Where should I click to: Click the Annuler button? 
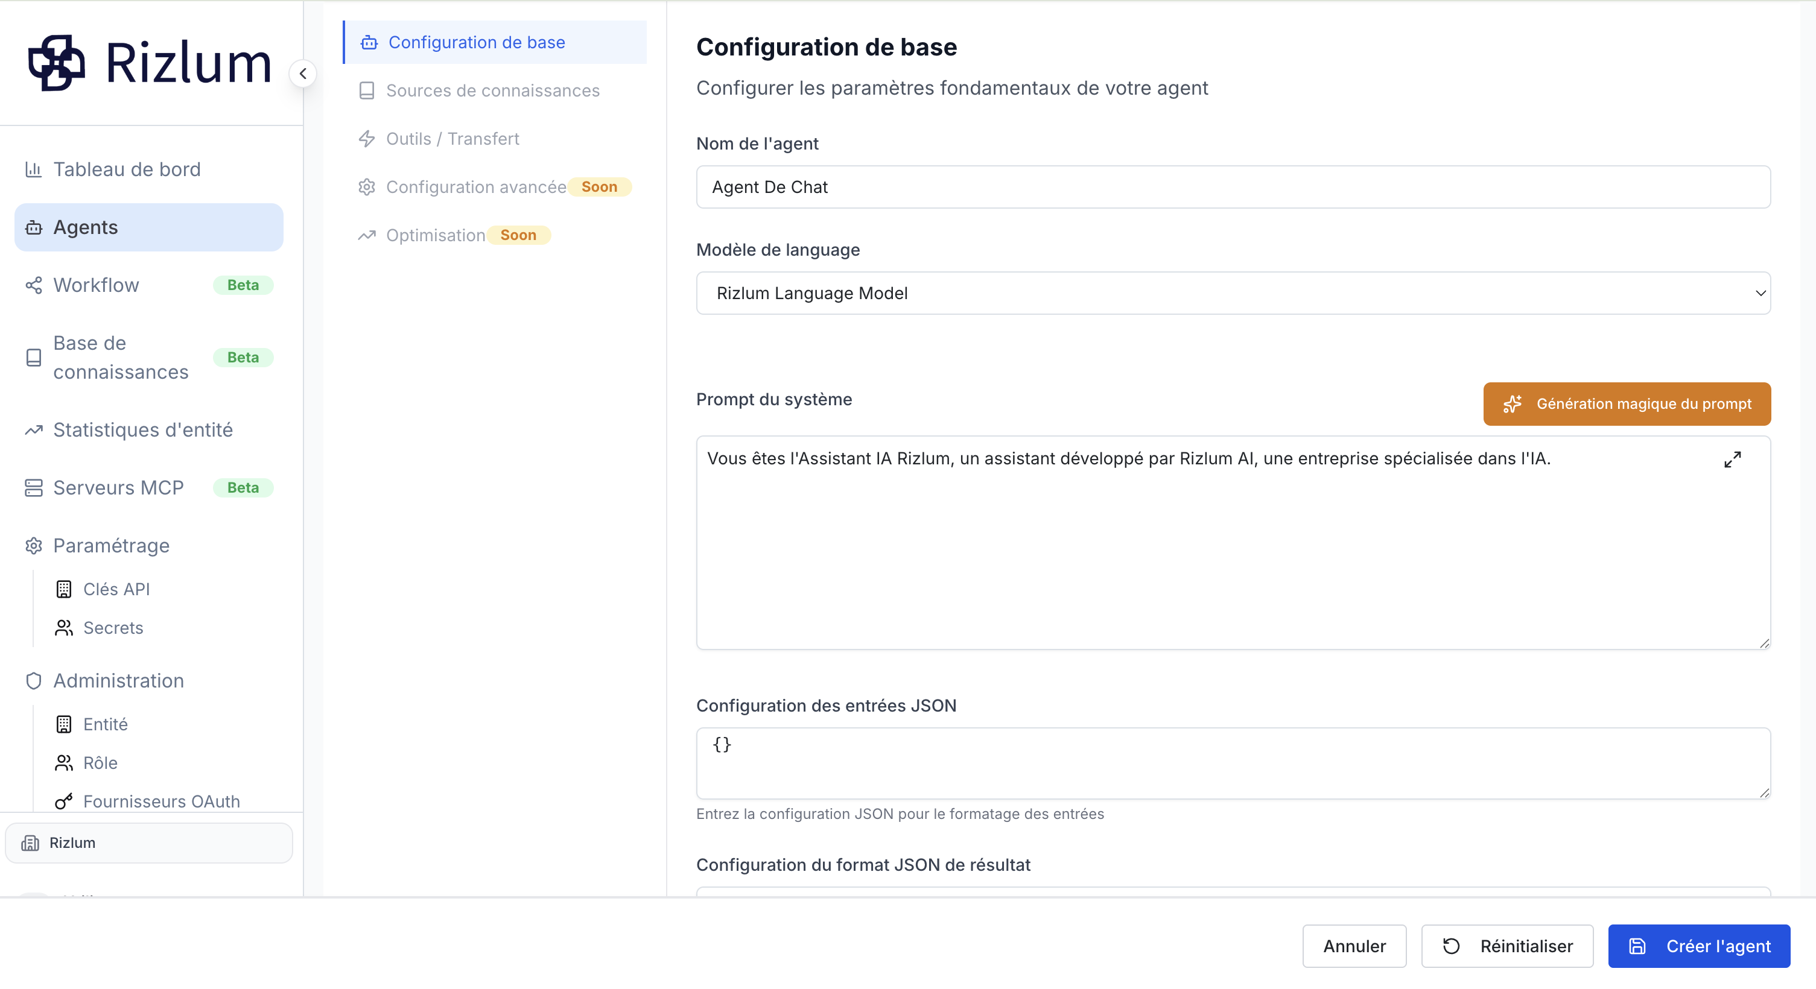pyautogui.click(x=1354, y=946)
